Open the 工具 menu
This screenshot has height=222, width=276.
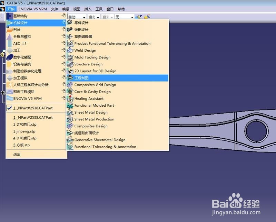99,9
